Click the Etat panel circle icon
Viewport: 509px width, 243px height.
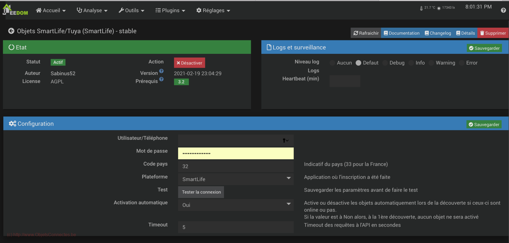(x=11, y=47)
